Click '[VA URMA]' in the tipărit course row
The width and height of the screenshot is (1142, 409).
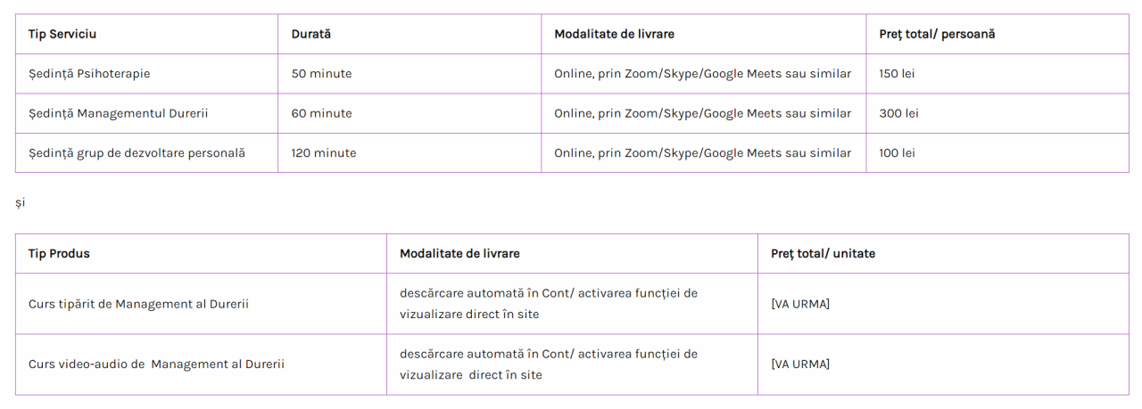click(x=800, y=304)
